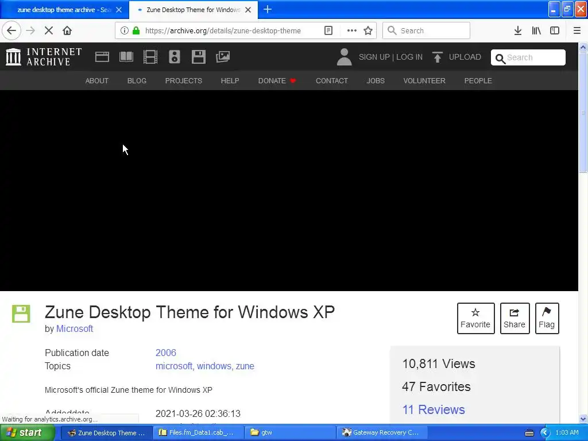The image size is (588, 441).
Task: Click the page scrollbar down arrow
Action: click(x=583, y=419)
